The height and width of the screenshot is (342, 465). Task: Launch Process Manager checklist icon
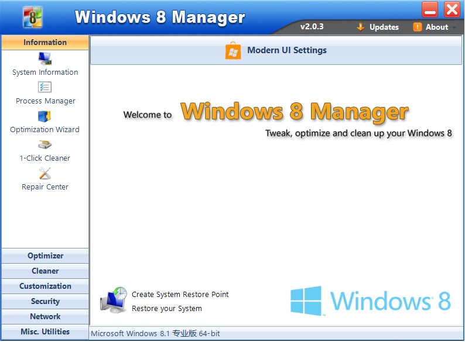pos(45,87)
